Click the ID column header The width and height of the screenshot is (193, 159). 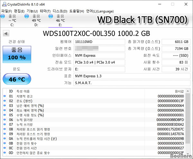11,91
